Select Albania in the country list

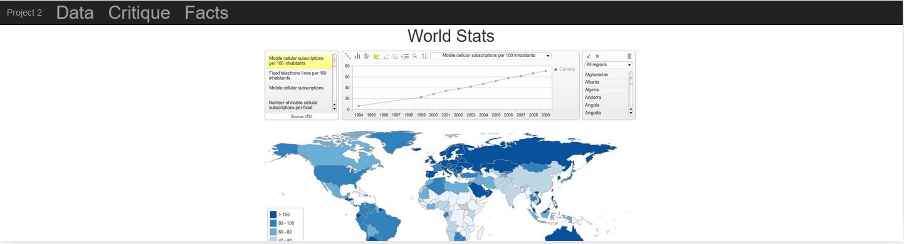606,82
